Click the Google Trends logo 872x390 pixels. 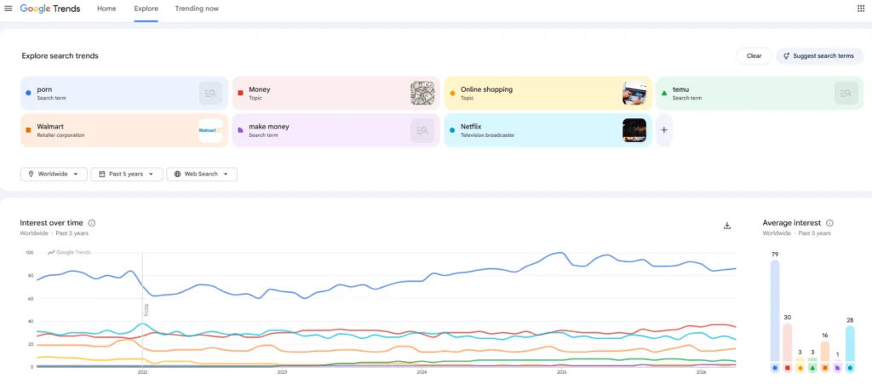(50, 9)
